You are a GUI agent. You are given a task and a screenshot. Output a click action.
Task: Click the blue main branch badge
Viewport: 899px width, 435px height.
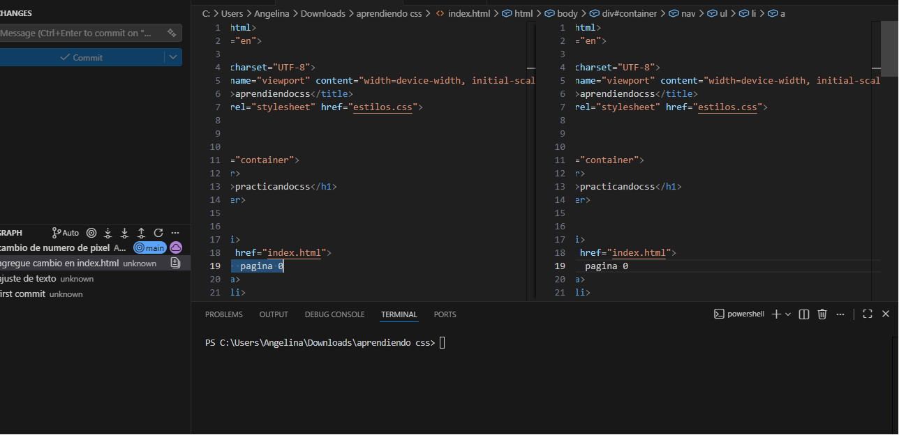[x=150, y=247]
